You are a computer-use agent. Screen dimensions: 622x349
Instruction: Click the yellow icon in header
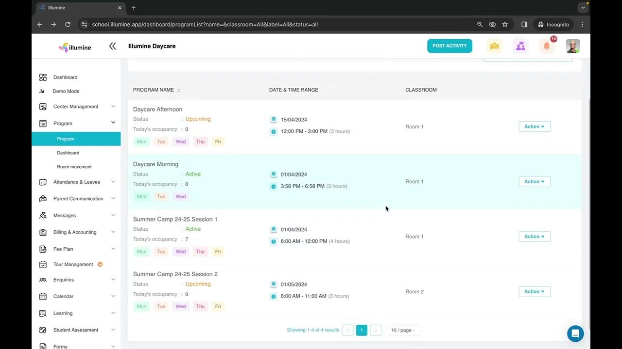[494, 46]
